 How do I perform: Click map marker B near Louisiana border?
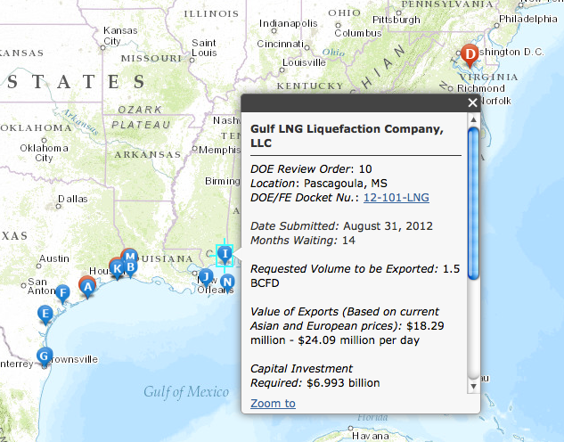tap(131, 267)
